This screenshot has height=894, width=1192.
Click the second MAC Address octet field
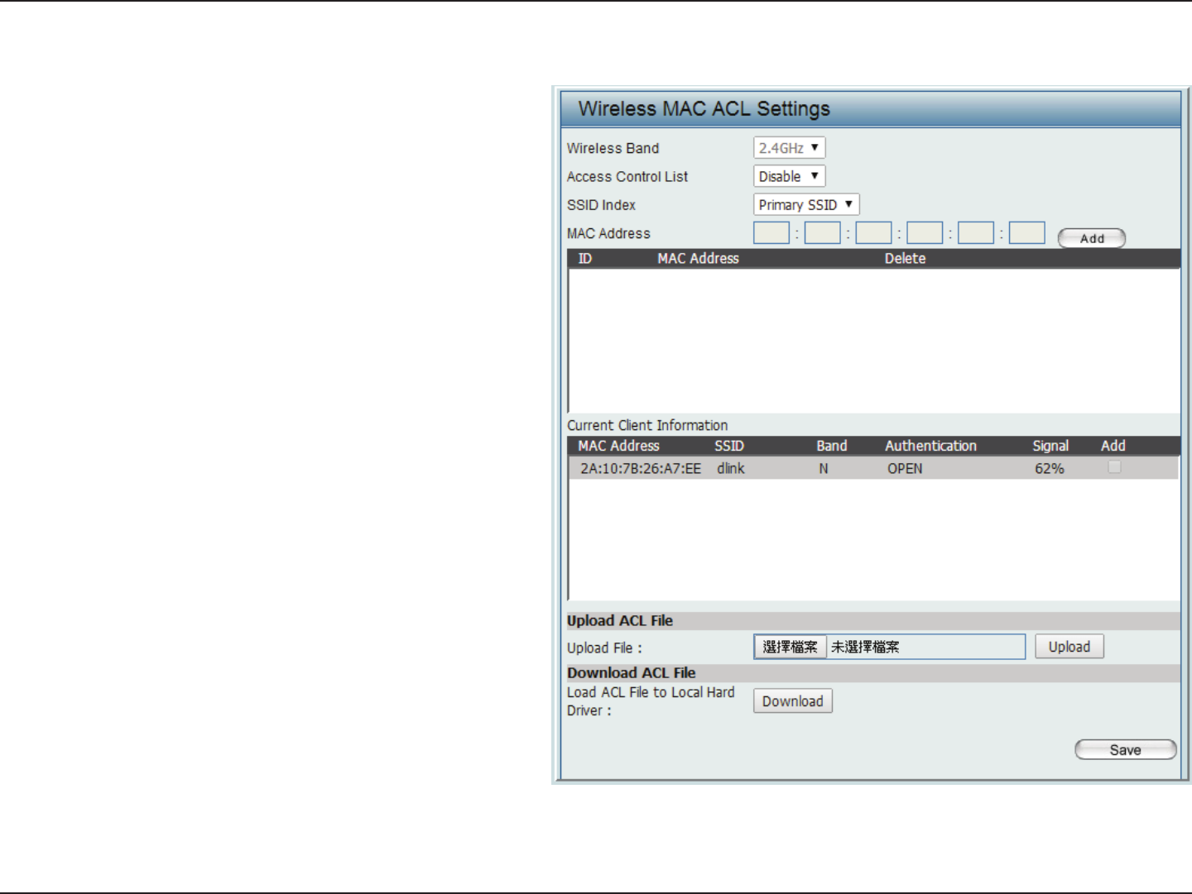tap(823, 233)
